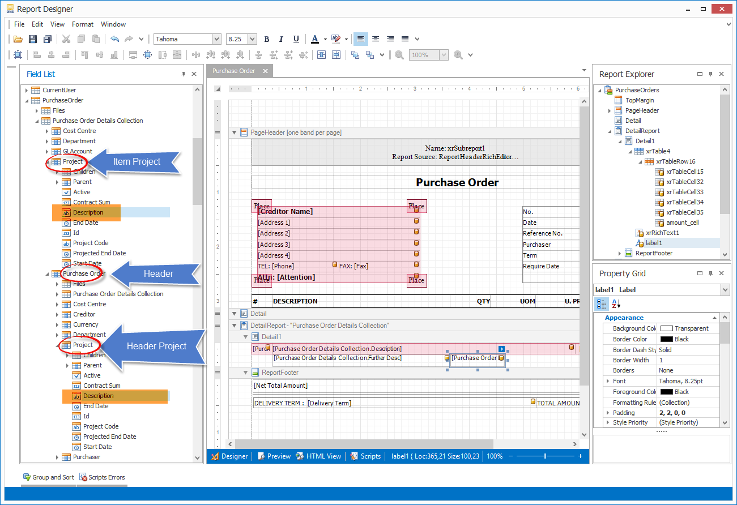Click the Align Tops layout icon

[85, 55]
